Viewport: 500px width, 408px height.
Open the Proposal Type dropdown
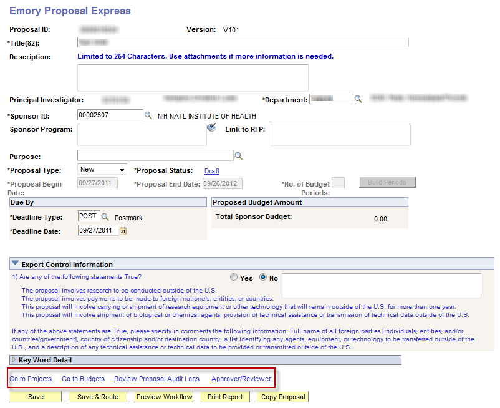(x=102, y=170)
